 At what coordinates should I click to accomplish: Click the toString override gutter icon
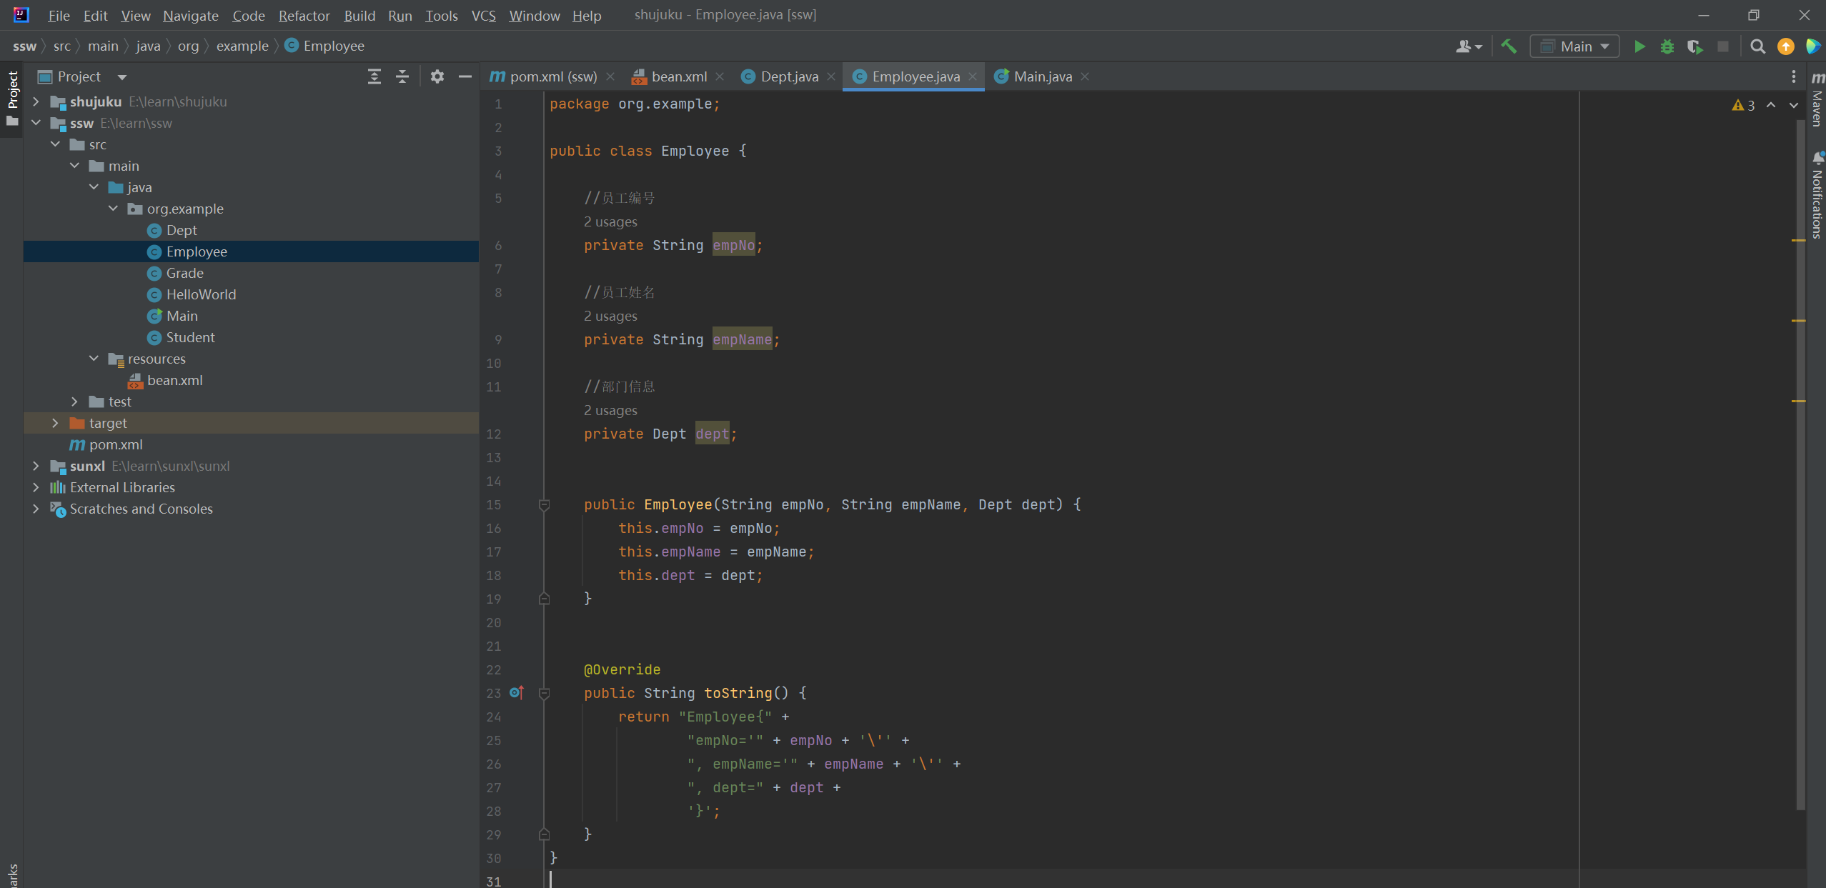[x=517, y=693]
